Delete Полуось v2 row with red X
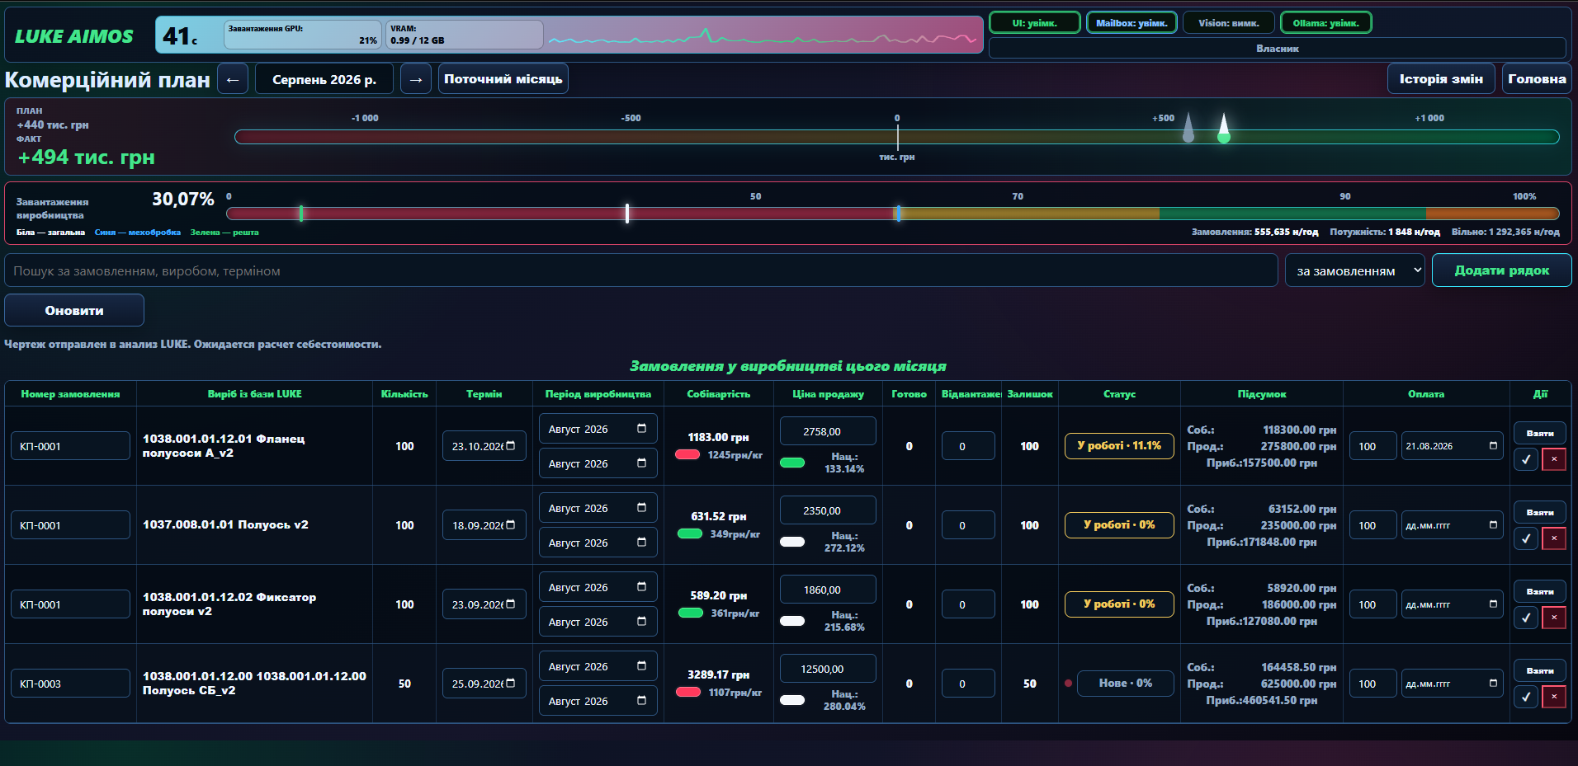The height and width of the screenshot is (766, 1578). pos(1554,538)
